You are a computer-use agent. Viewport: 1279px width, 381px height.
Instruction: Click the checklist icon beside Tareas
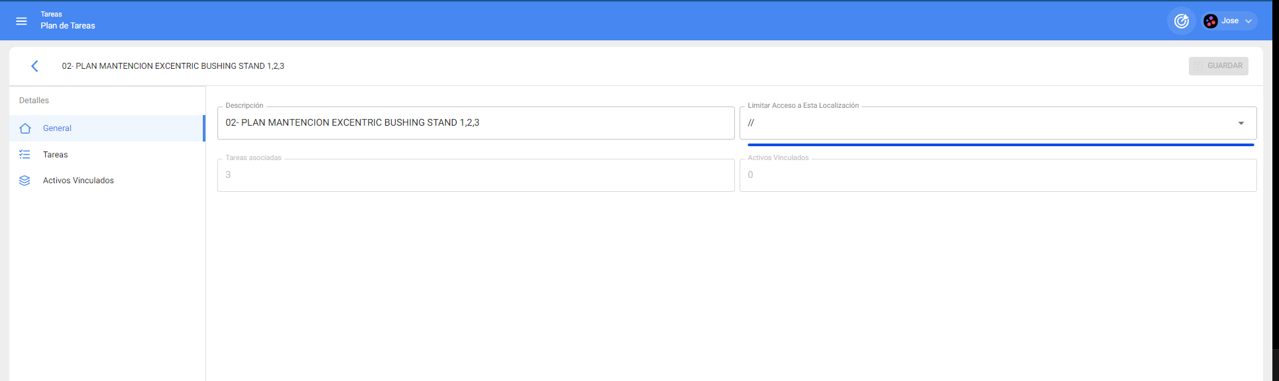25,155
